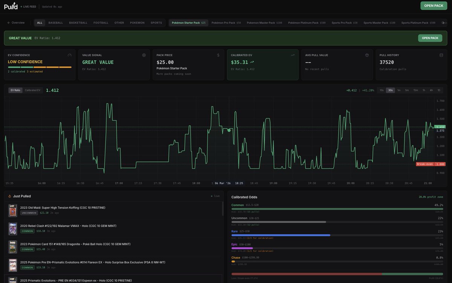Click OPEN PACK button in top header
The image size is (452, 283).
coord(434,6)
